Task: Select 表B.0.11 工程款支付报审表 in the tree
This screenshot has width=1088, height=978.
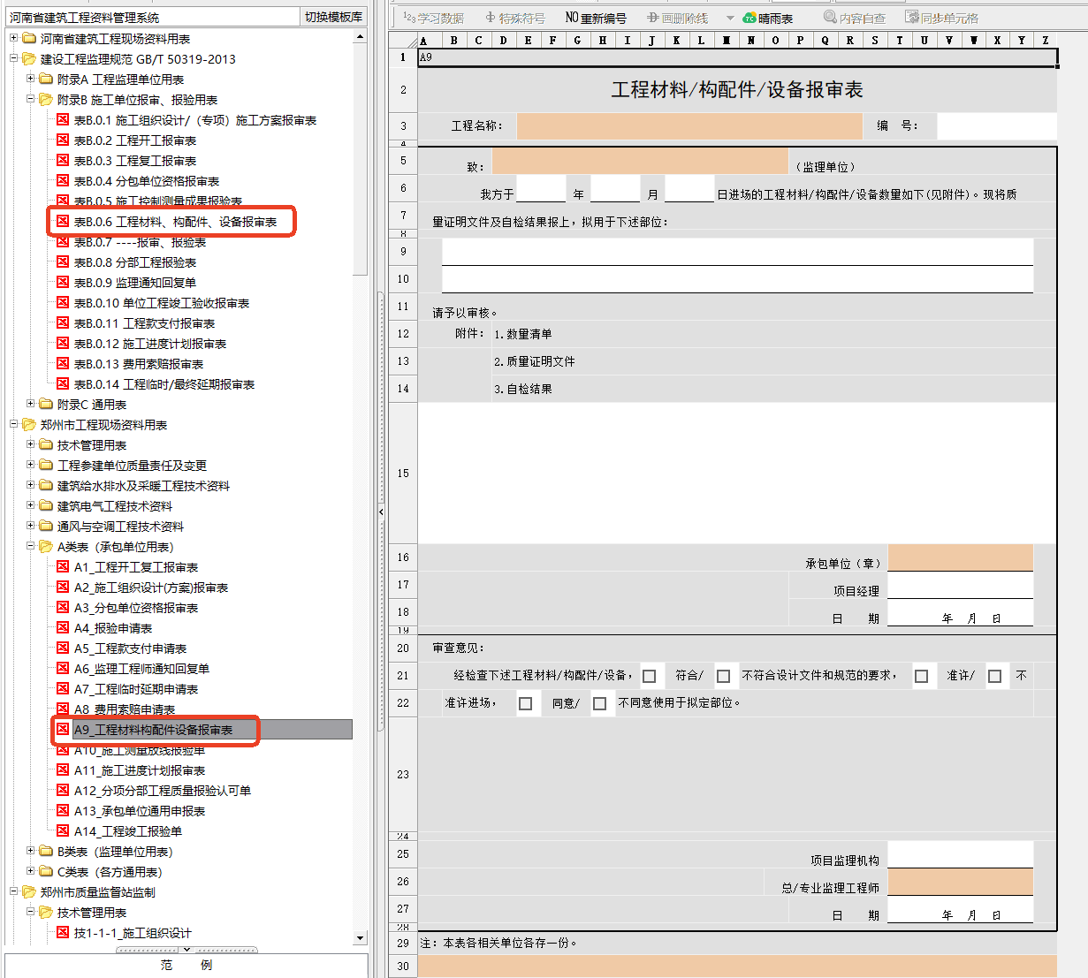Action: tap(144, 323)
